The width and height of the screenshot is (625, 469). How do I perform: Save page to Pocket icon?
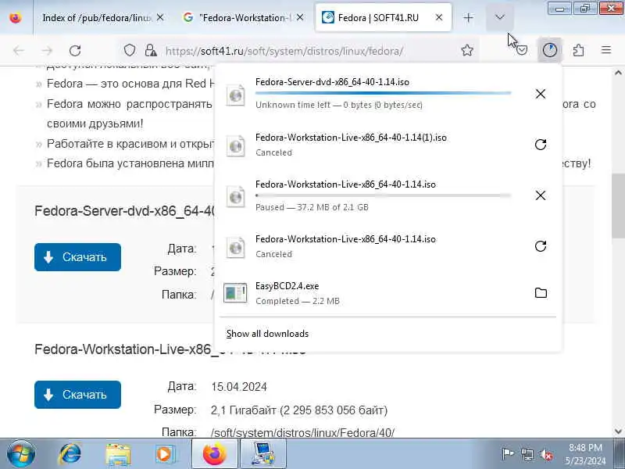(x=522, y=50)
